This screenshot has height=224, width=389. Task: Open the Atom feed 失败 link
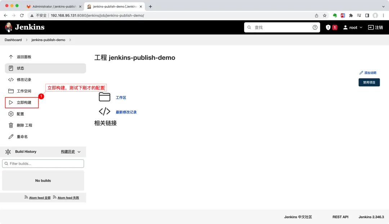68,198
